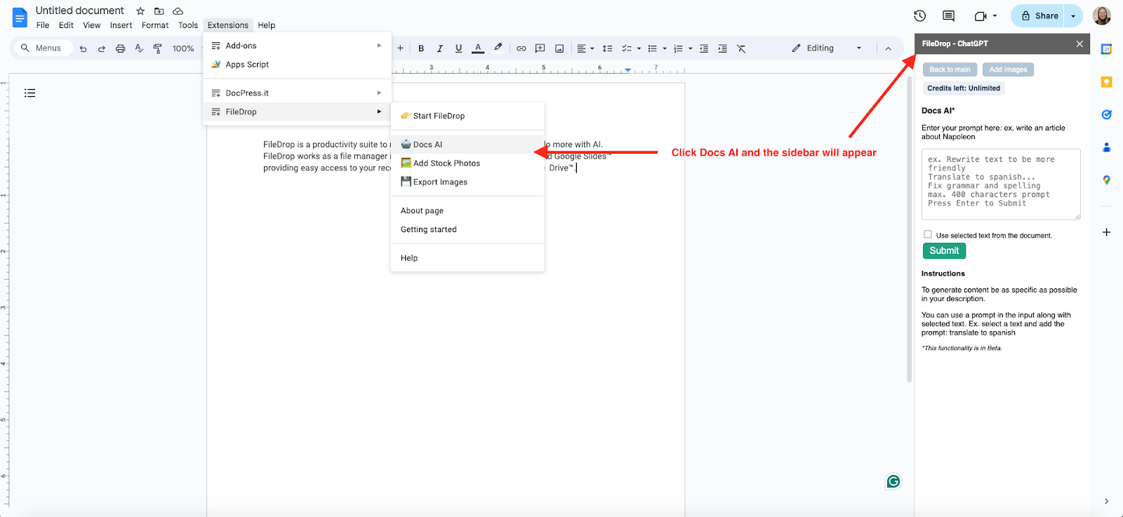
Task: Toggle underline formatting
Action: pos(458,48)
